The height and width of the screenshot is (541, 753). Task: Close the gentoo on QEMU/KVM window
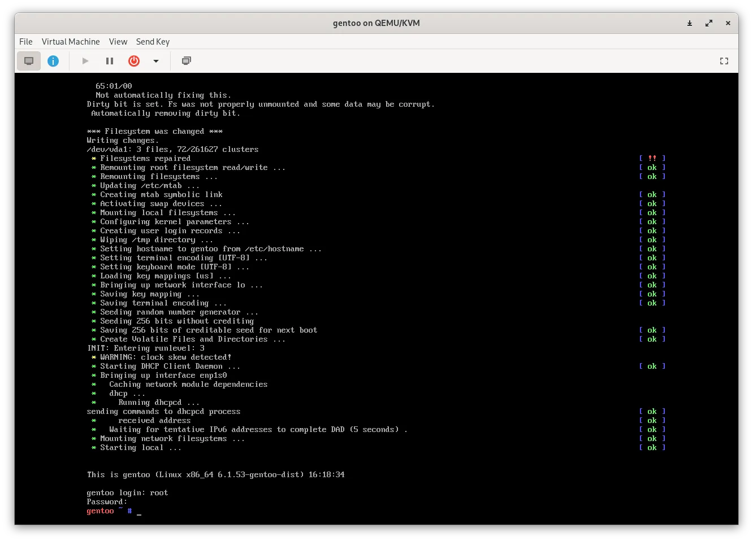(728, 23)
